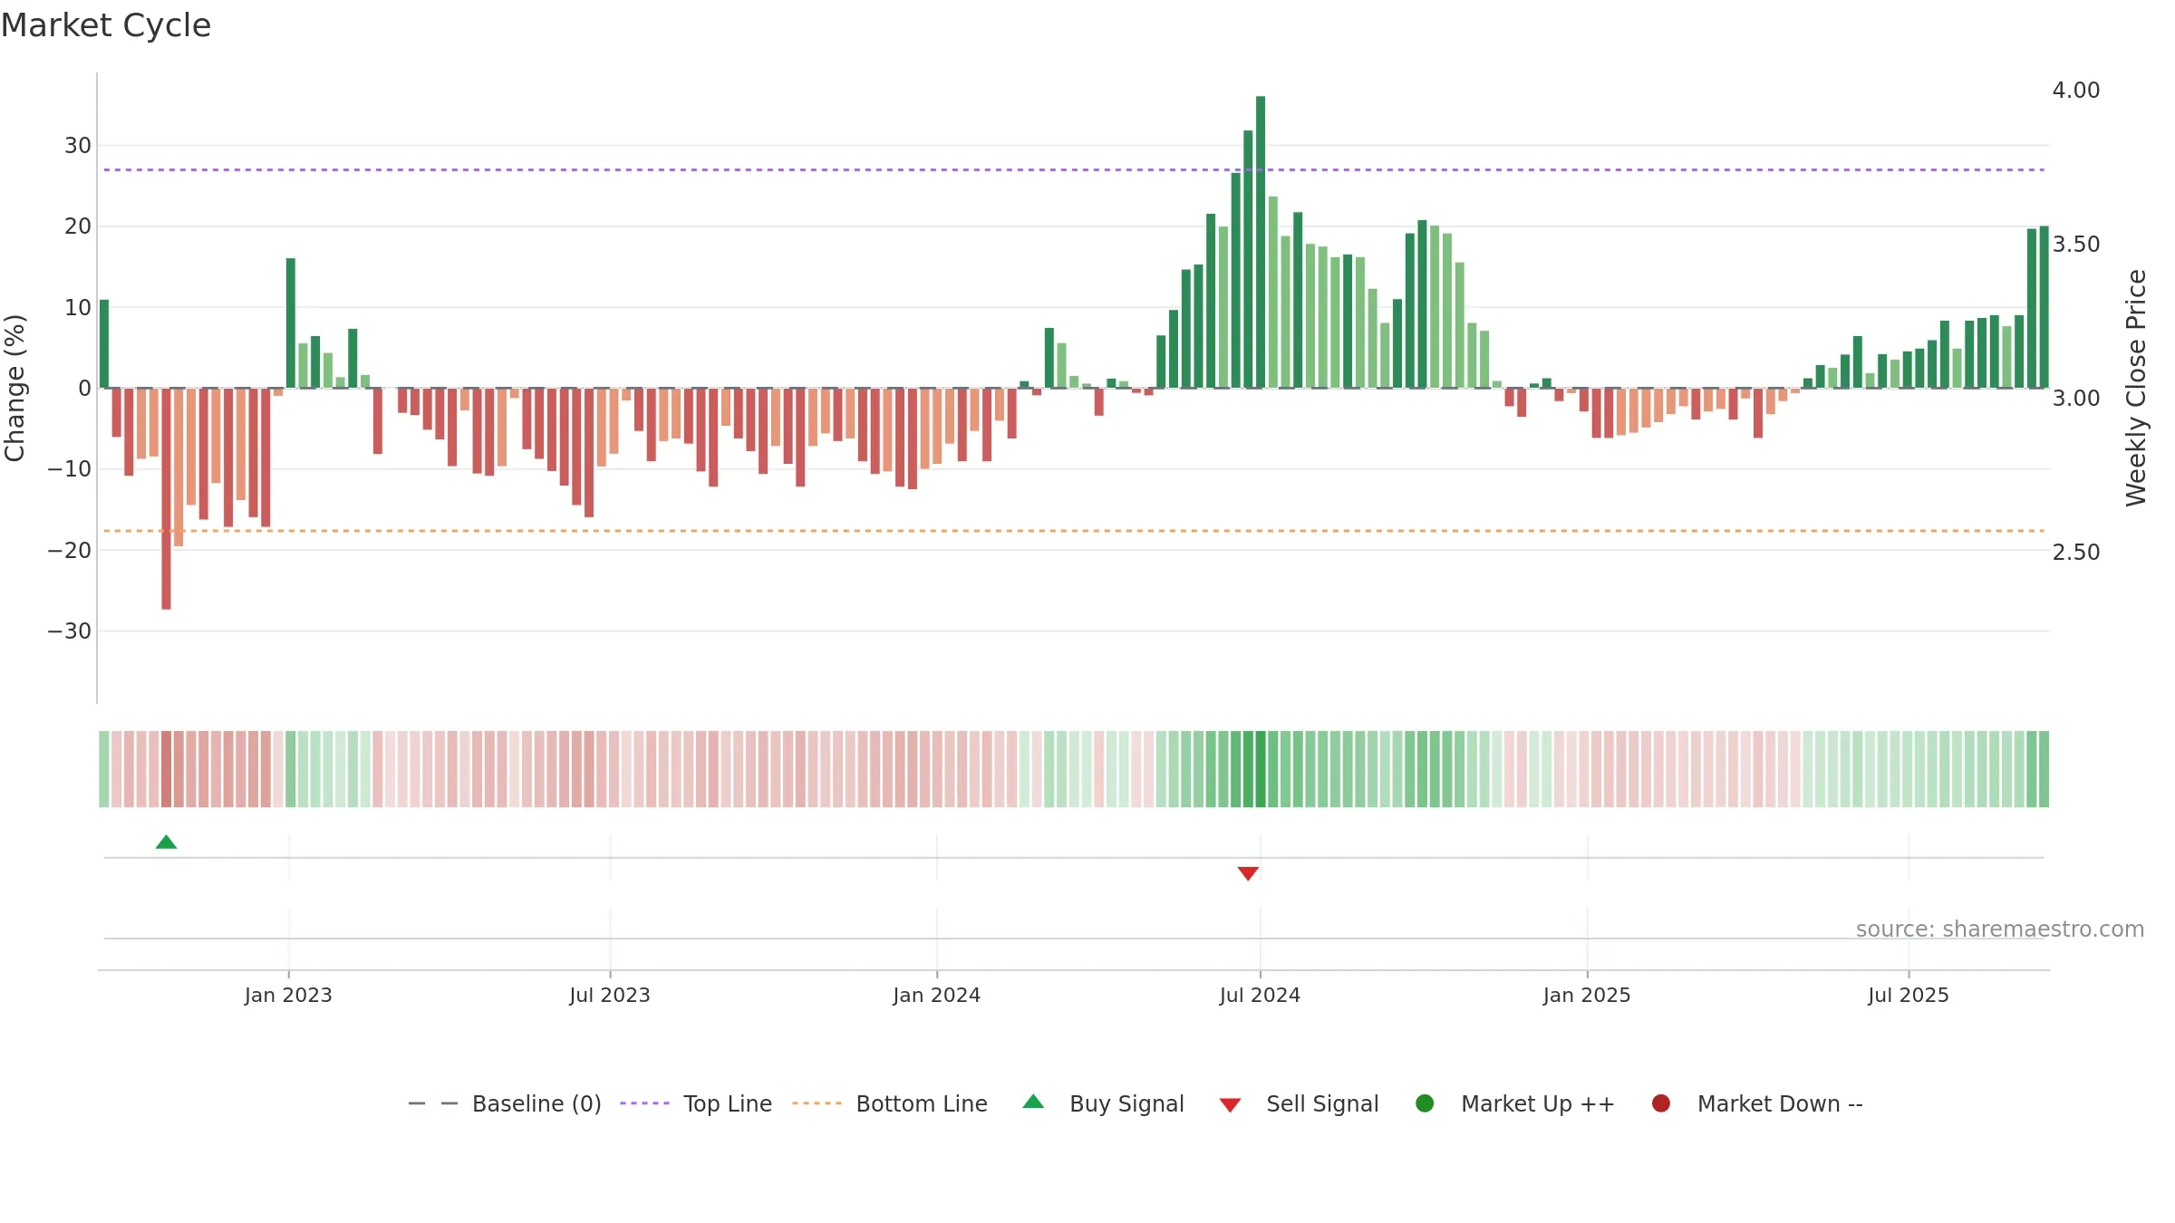Click the red Sell Signal triangle marker near Jul 2024

coord(1248,873)
